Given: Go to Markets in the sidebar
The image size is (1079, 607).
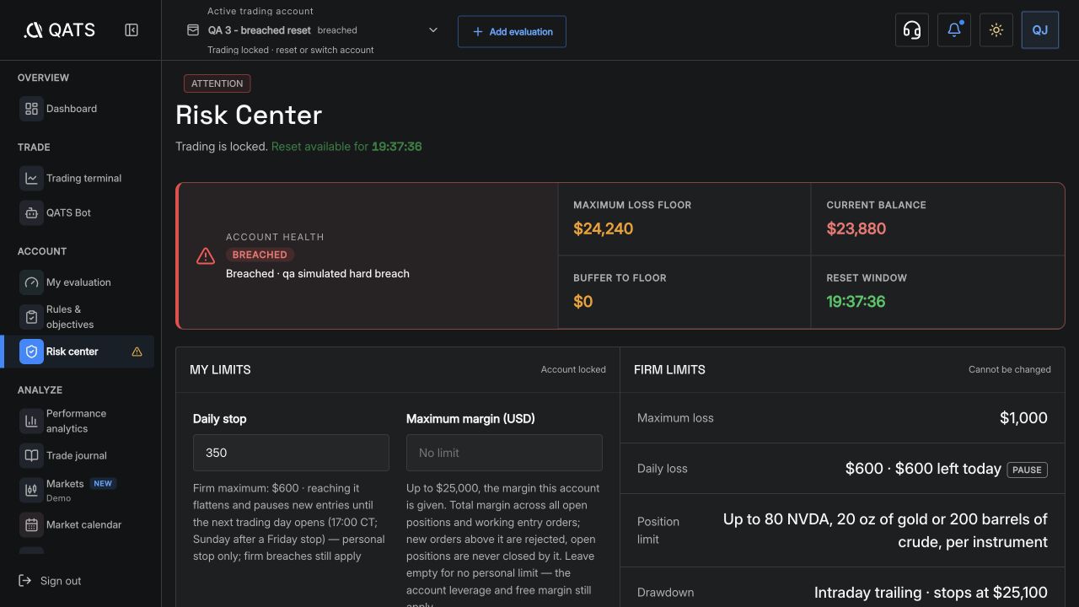Looking at the screenshot, I should pos(79,490).
